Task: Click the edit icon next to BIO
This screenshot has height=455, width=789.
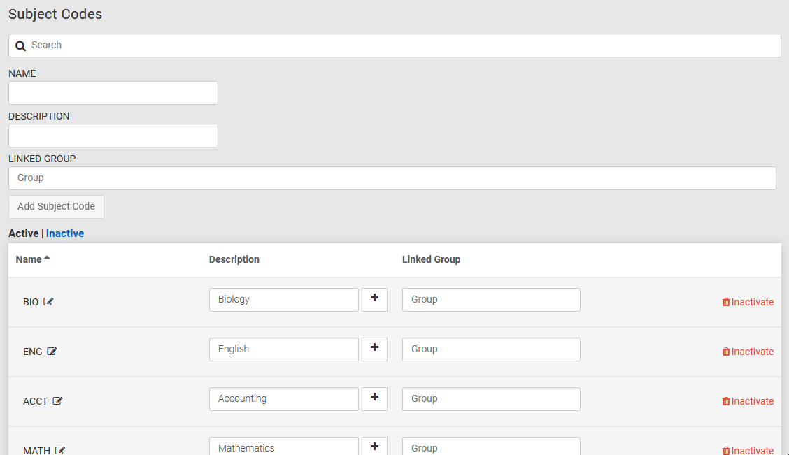Action: pos(48,302)
